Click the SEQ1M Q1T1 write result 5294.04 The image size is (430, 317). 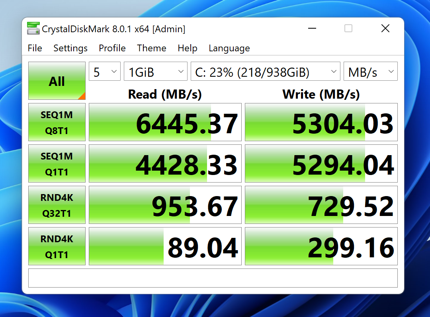(x=321, y=163)
